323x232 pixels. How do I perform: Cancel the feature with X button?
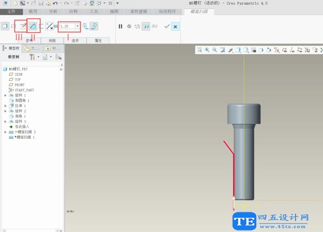coord(175,27)
